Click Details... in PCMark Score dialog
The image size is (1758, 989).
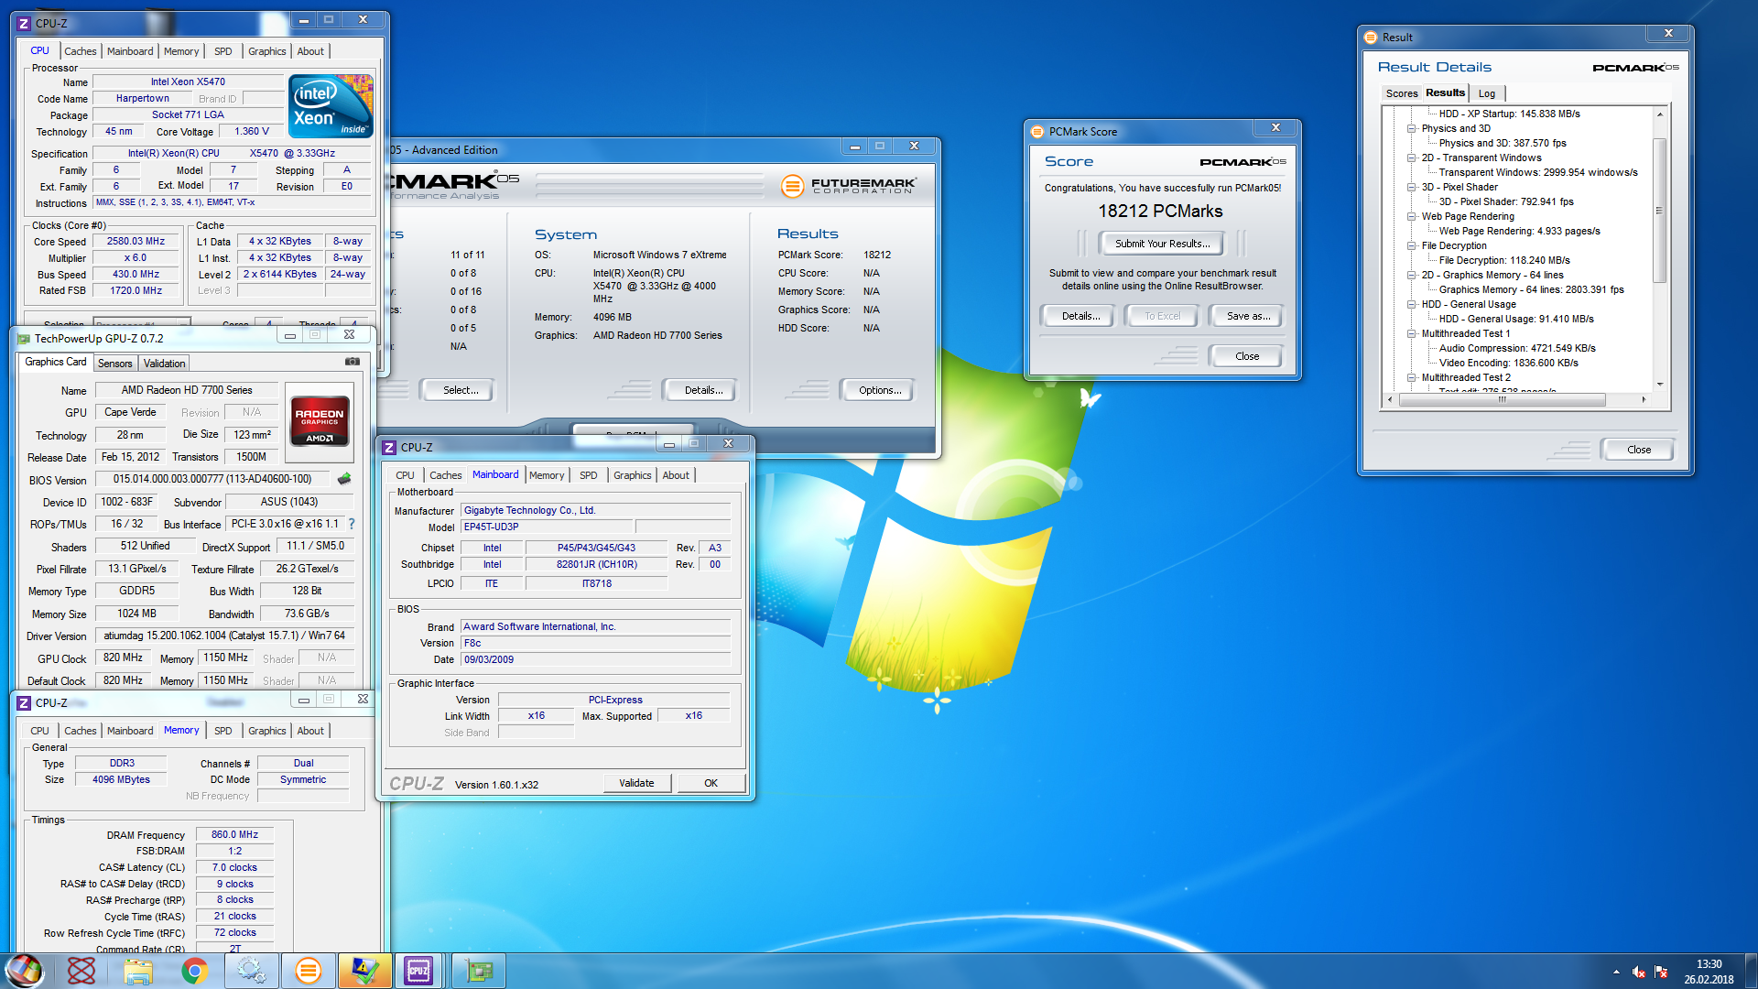point(1080,316)
